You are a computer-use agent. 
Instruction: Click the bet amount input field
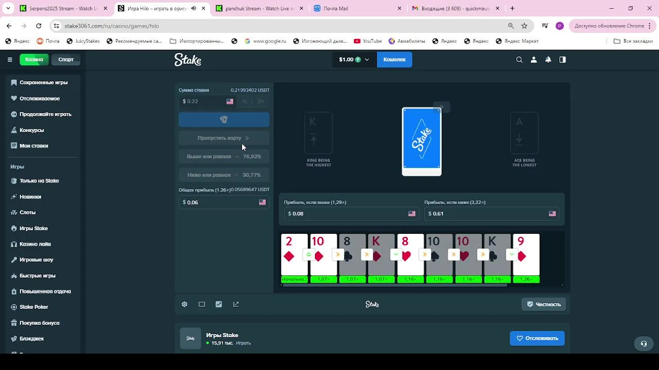208,101
